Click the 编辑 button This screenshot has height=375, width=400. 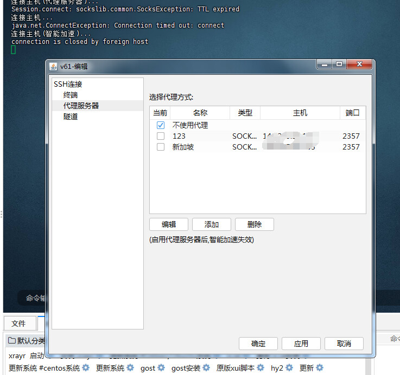169,224
